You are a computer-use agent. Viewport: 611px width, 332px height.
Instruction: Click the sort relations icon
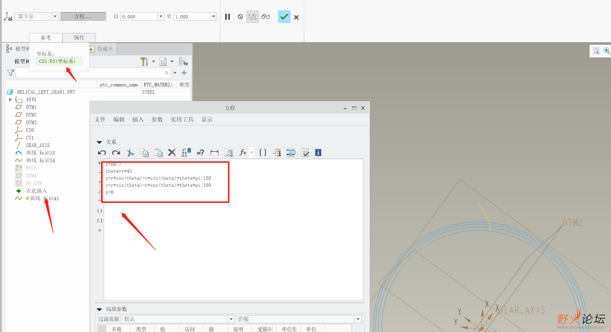tap(291, 153)
